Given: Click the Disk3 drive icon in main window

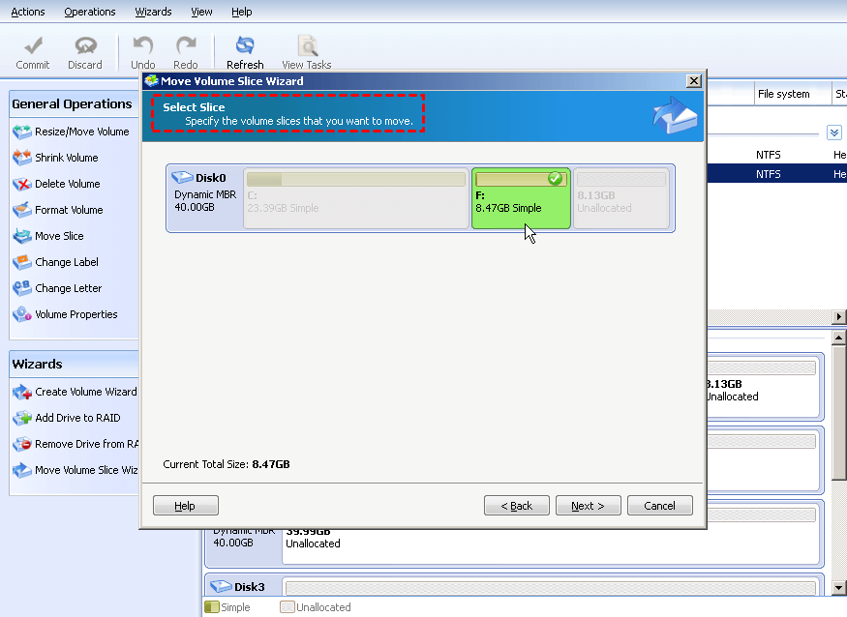Looking at the screenshot, I should coord(221,586).
